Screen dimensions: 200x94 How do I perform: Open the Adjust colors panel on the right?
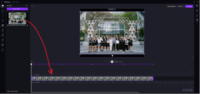click(197, 20)
